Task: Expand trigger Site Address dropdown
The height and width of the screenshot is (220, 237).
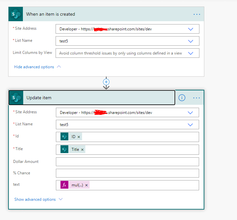Action: tap(191, 29)
